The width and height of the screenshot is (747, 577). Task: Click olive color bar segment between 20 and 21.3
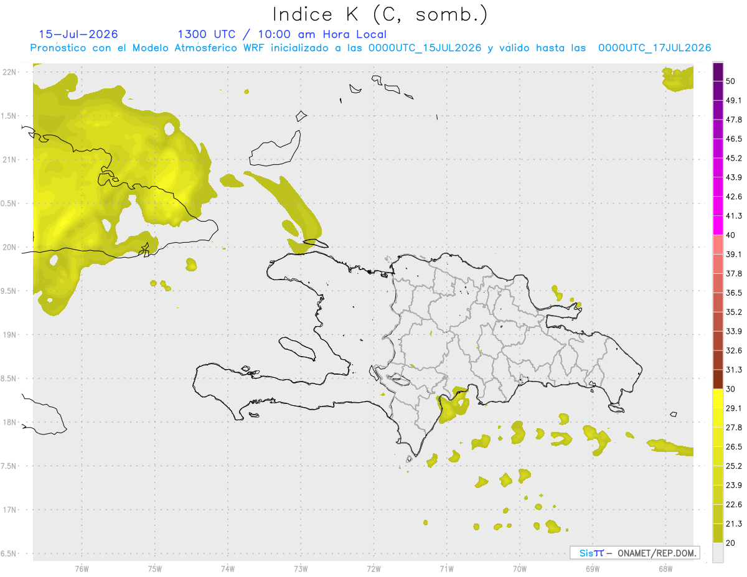718,533
